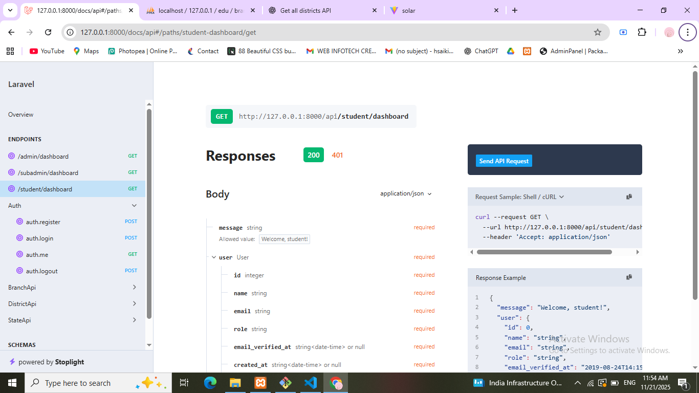Click the XAMPP icon in taskbar
The height and width of the screenshot is (393, 699).
pos(260,383)
